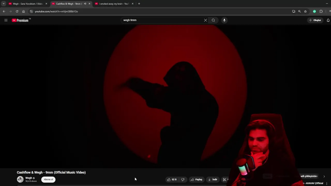
Task: Select video title '9mm (Official Music Video)'
Action: pos(65,172)
